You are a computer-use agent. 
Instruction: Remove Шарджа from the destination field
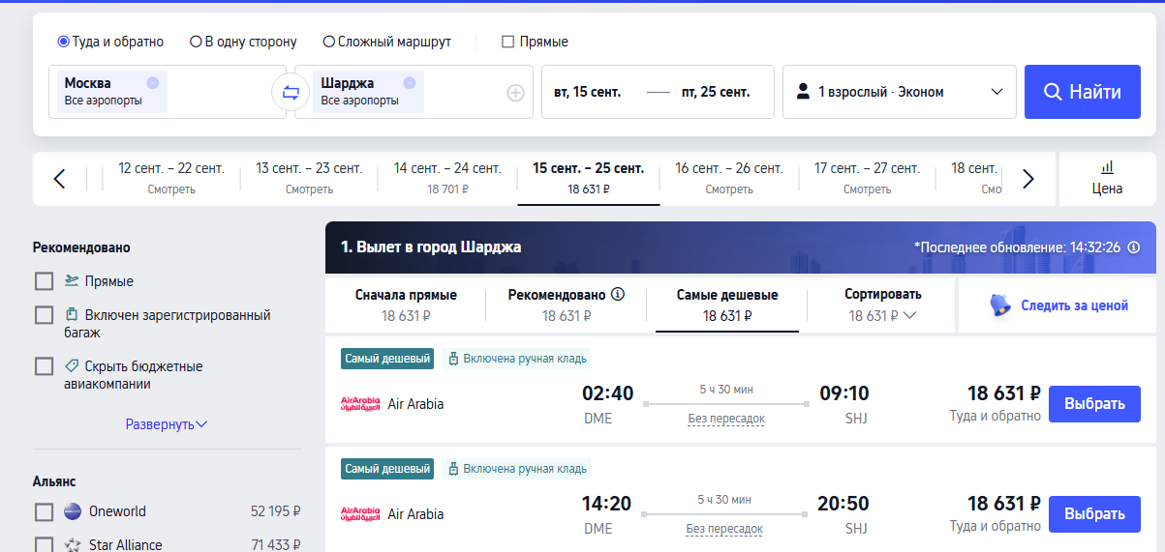(410, 82)
